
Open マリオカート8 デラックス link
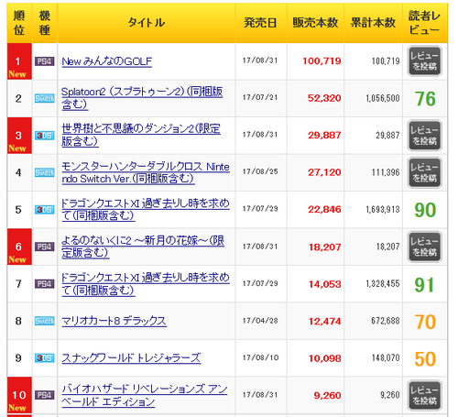click(114, 321)
